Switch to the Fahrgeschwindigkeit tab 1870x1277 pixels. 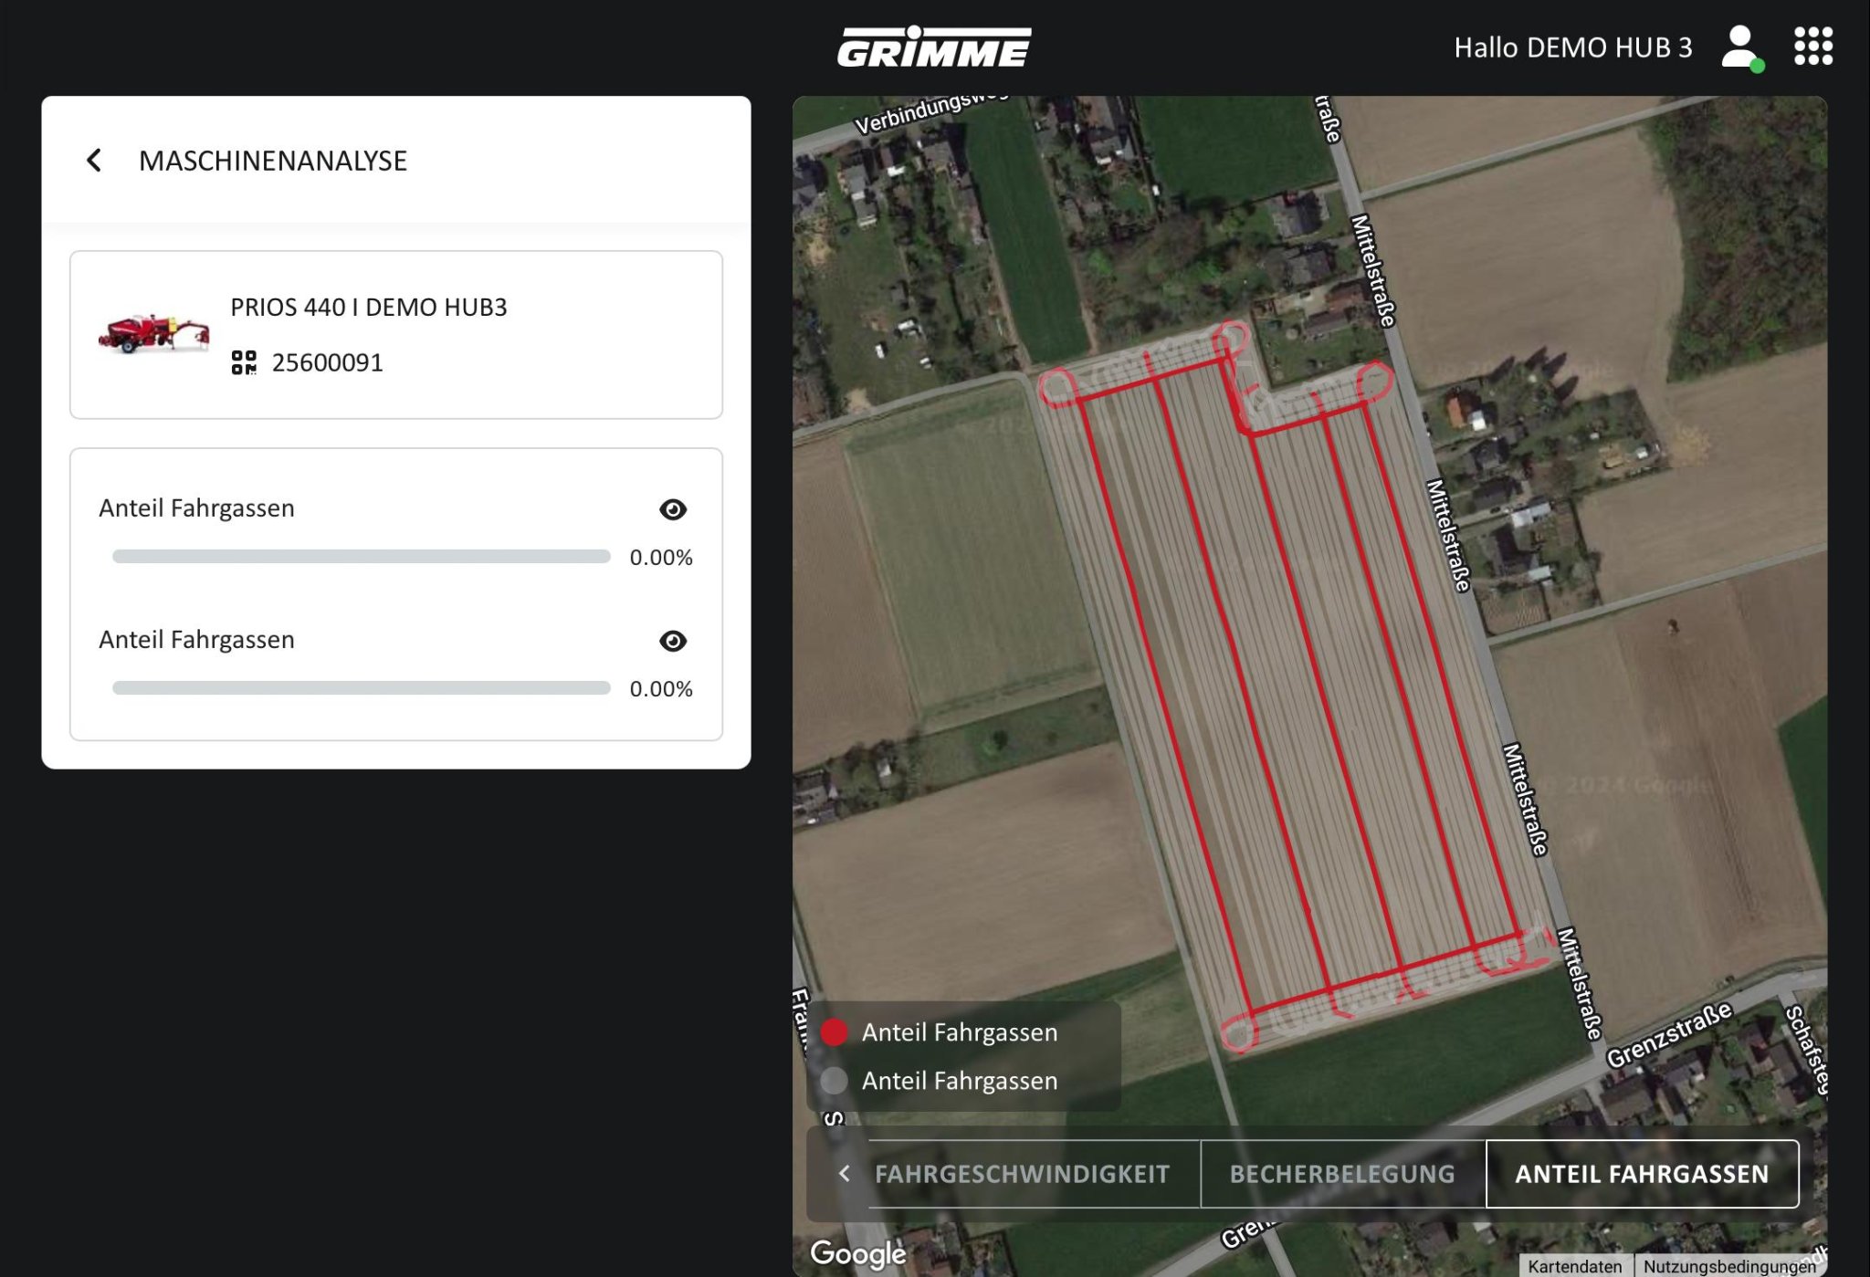(x=1022, y=1174)
